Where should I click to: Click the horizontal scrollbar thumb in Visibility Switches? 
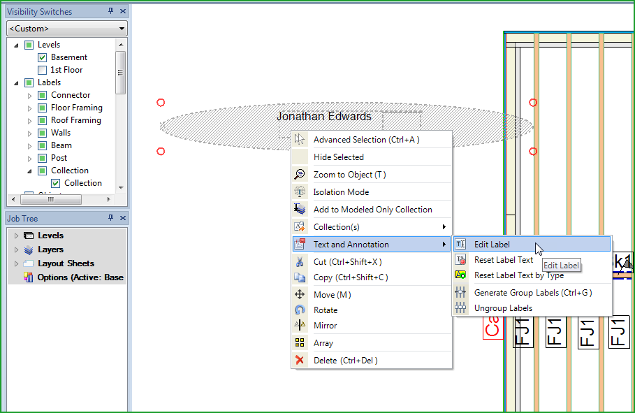tap(50, 199)
